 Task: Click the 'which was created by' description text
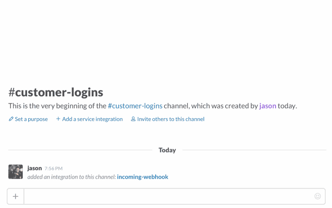click(225, 106)
